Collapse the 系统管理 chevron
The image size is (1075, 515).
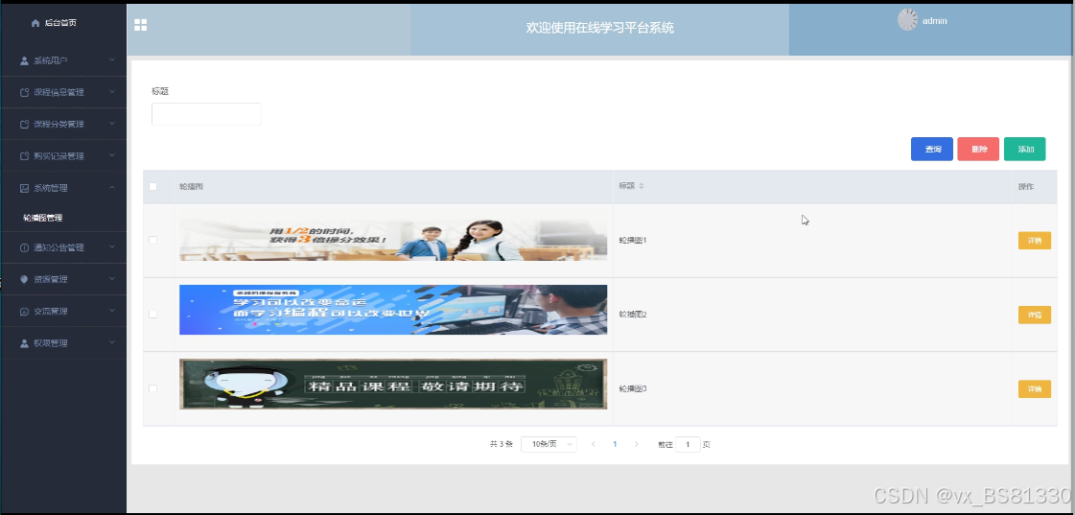[112, 187]
